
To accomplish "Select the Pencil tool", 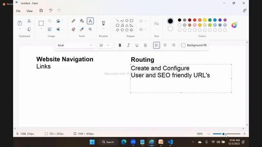I will (73, 21).
